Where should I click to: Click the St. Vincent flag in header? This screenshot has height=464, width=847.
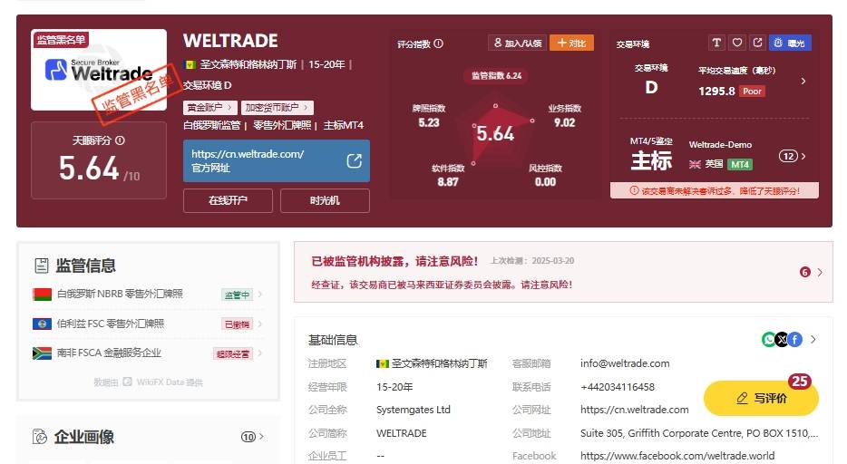pyautogui.click(x=190, y=64)
